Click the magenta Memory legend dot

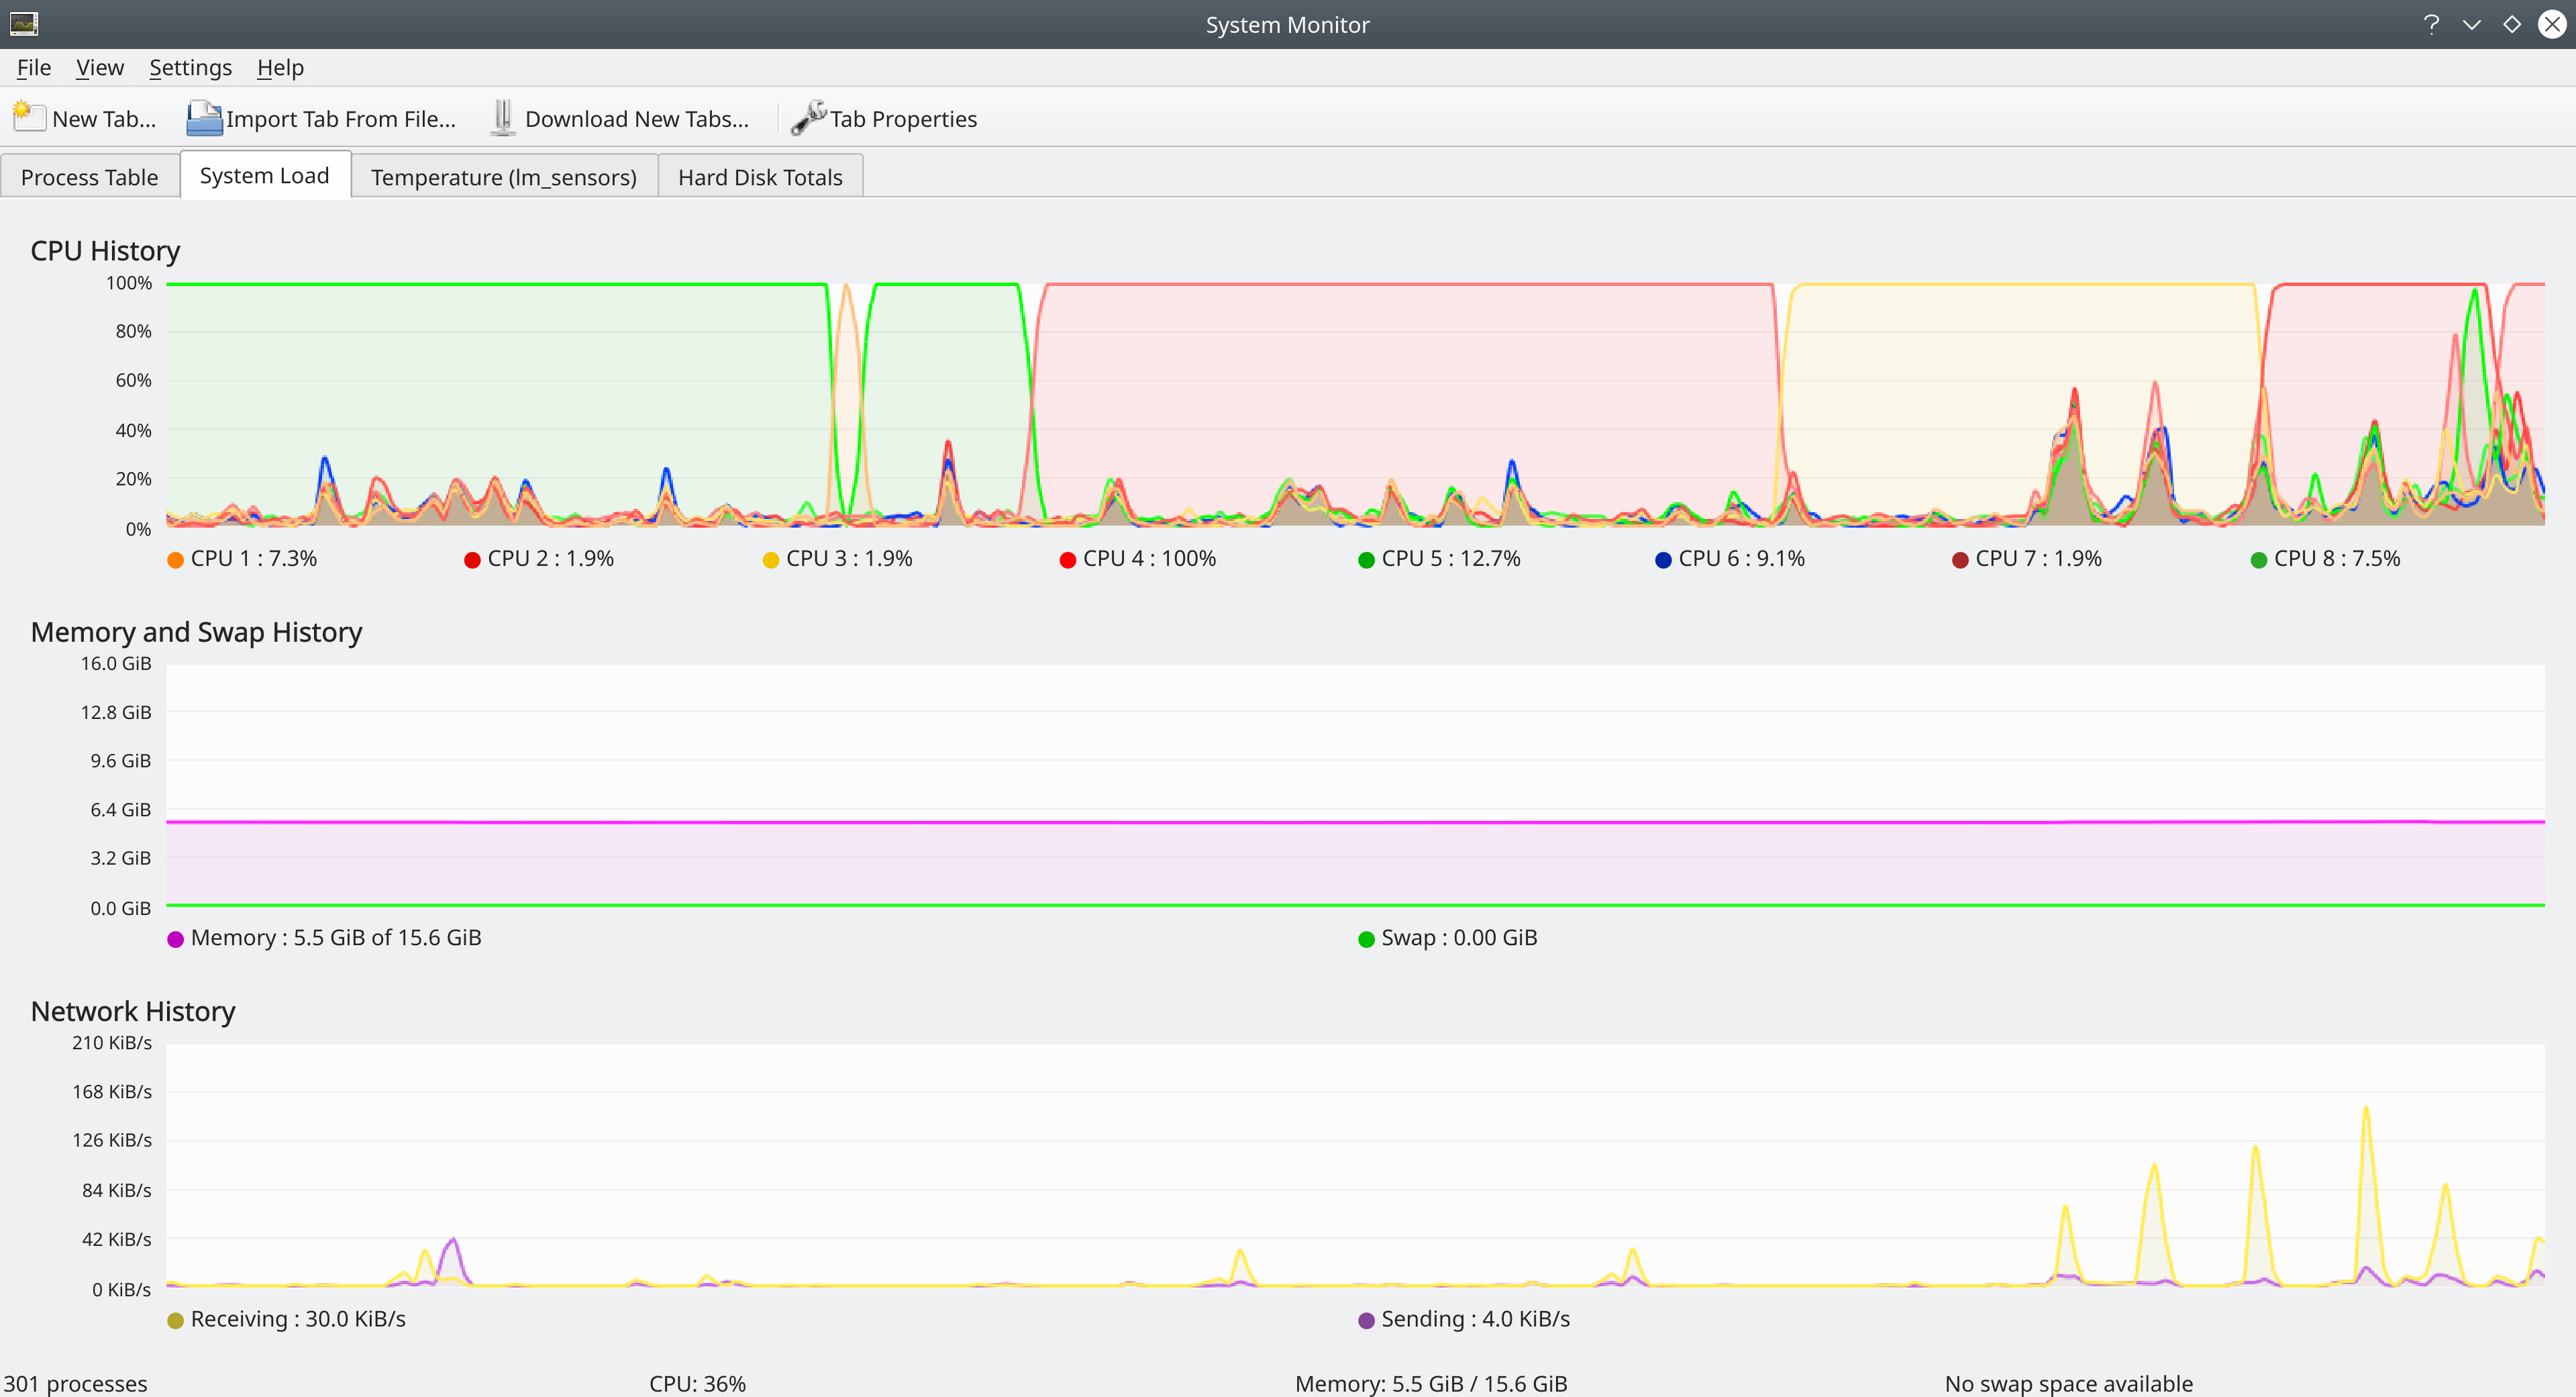(175, 940)
